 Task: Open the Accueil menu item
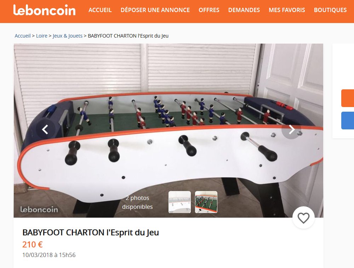100,10
